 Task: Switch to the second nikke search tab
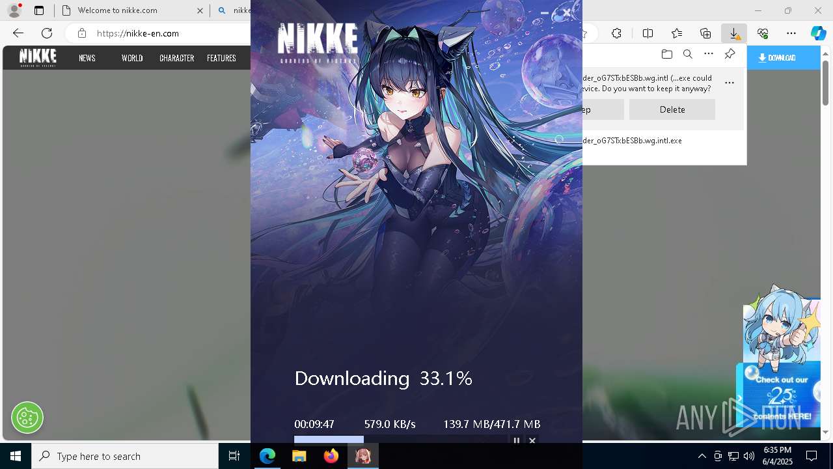tap(234, 10)
